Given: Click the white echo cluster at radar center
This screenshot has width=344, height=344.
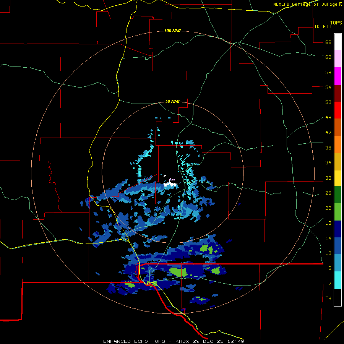Looking at the screenshot, I should coord(171,183).
